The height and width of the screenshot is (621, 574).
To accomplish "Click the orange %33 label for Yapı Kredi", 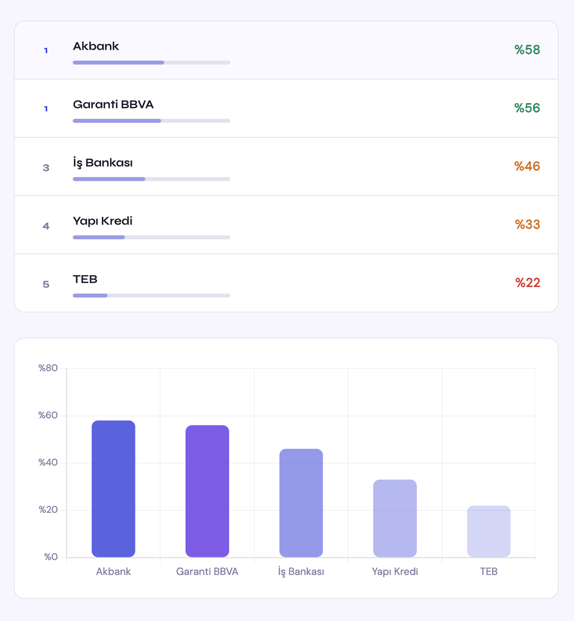I will (x=528, y=224).
